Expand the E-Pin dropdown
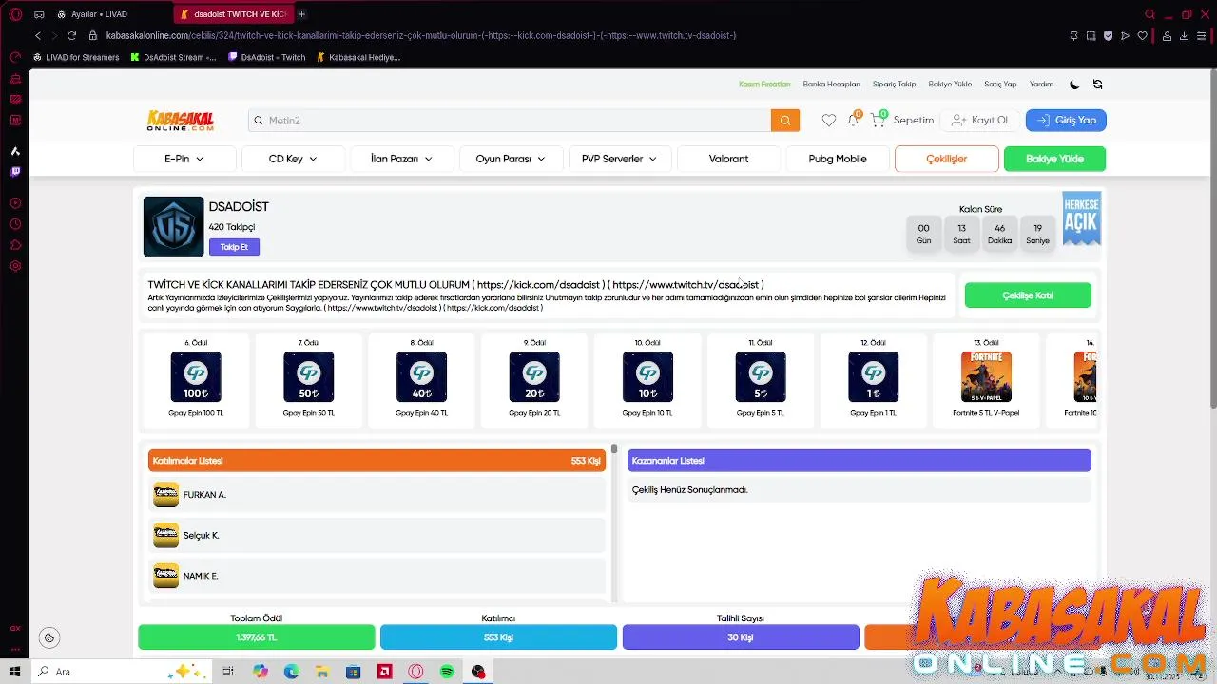1217x684 pixels. (184, 159)
